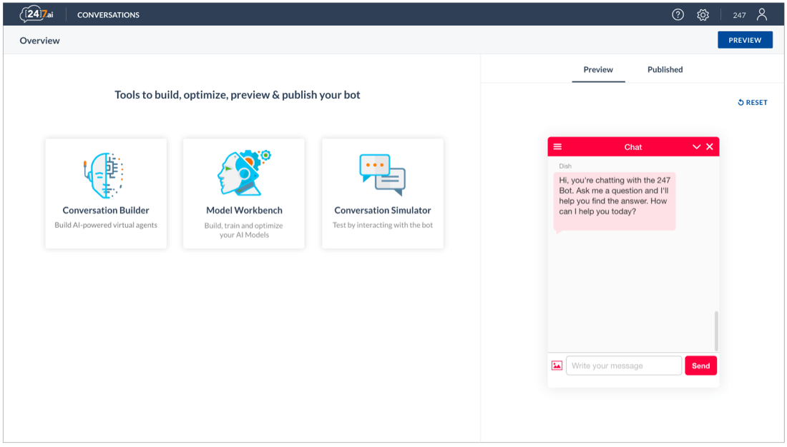Open the user profile icon

[x=761, y=14]
